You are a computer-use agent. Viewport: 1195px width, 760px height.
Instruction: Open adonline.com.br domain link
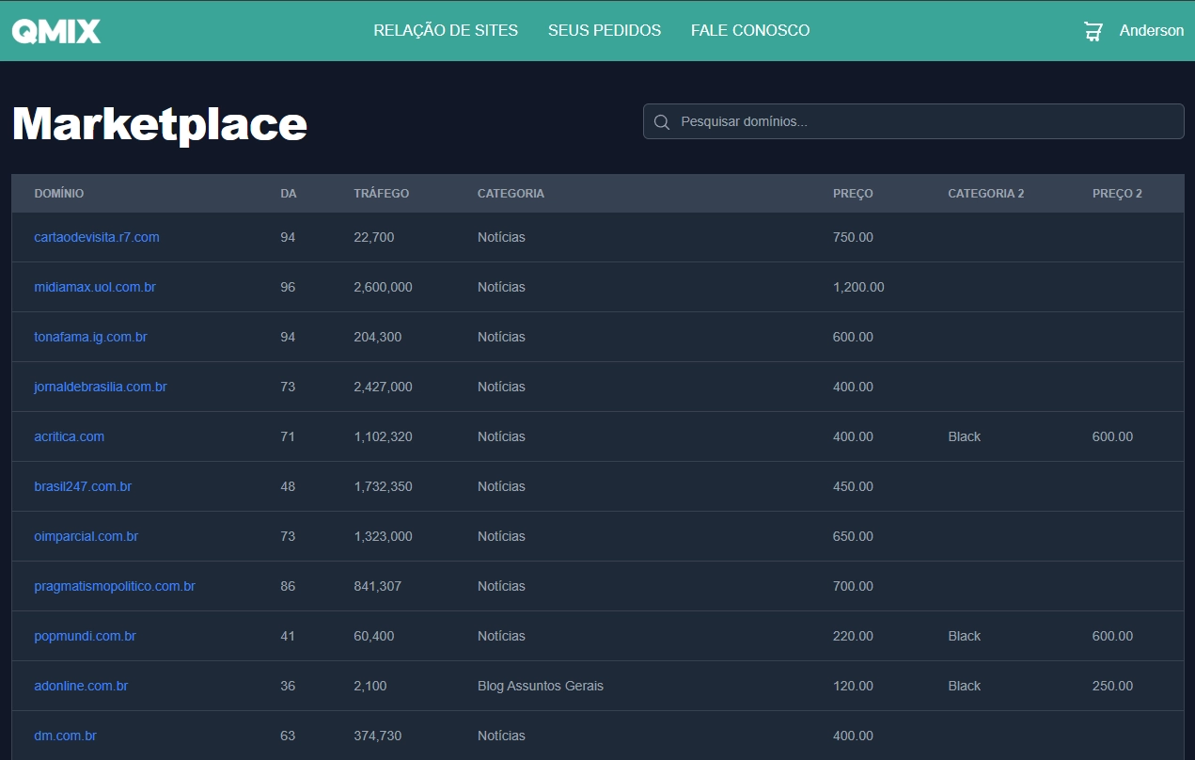click(81, 686)
